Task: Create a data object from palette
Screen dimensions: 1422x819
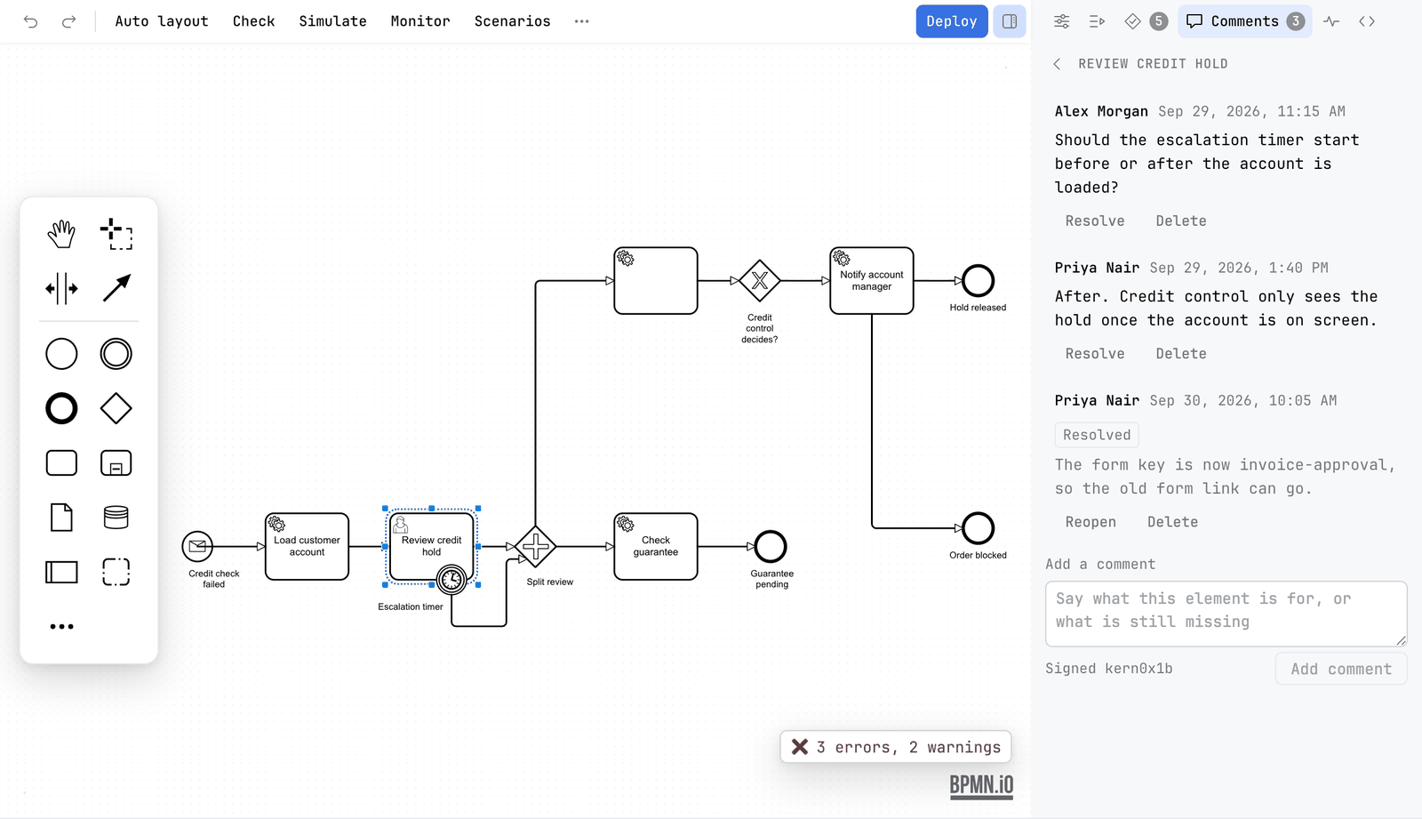Action: click(61, 518)
